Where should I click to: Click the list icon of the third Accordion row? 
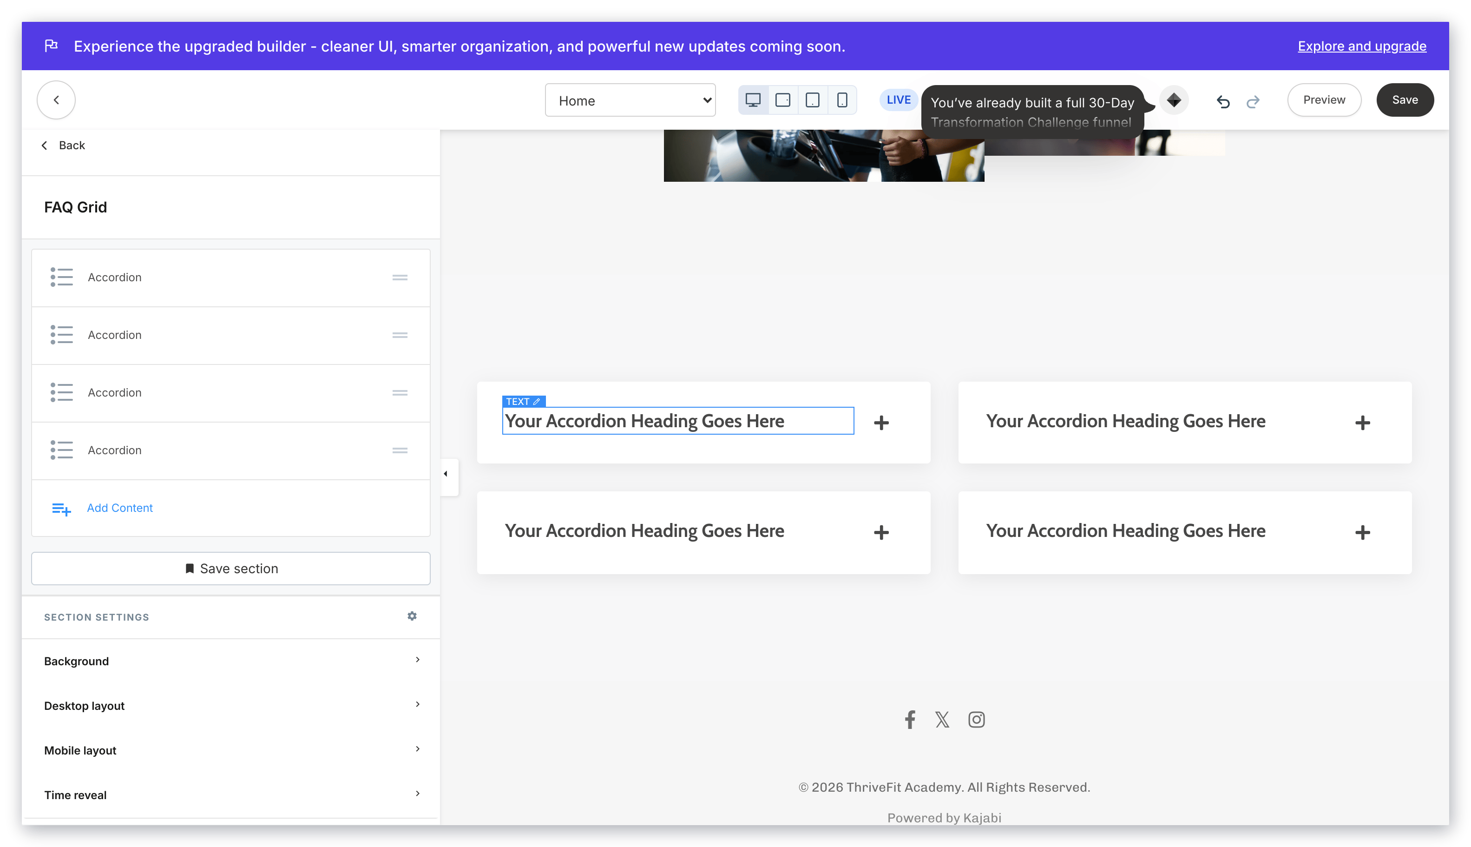pos(62,393)
